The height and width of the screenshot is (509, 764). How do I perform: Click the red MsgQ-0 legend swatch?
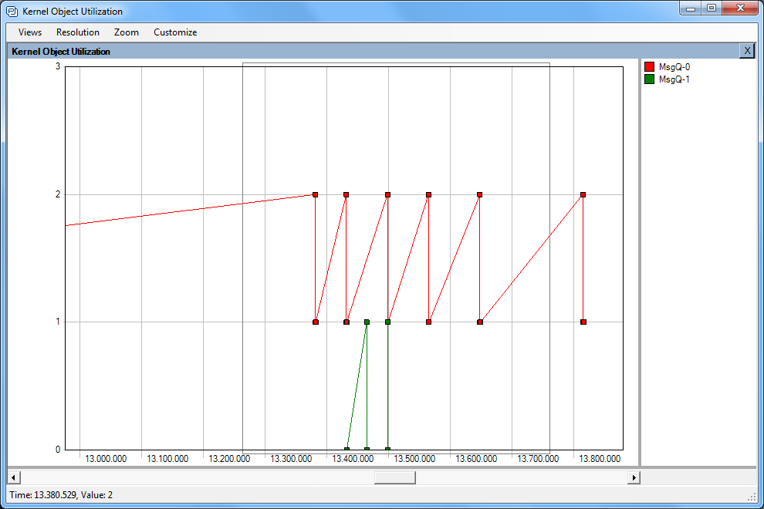[650, 67]
